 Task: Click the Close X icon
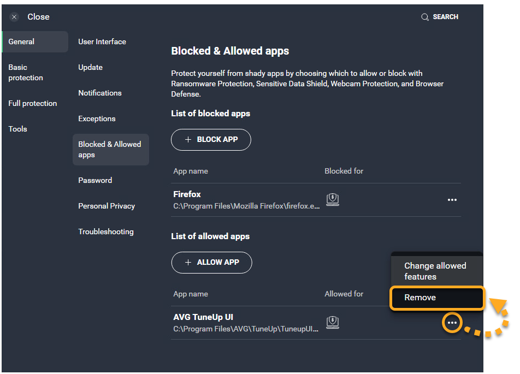tap(14, 17)
